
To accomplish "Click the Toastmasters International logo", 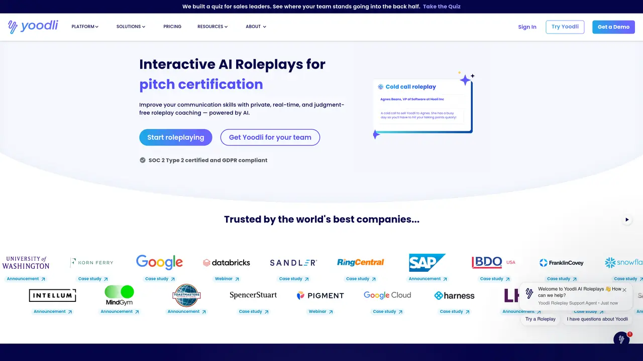I will (186, 295).
